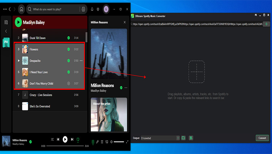
Task: Mute the volume speaker icon
Action: pos(111,142)
